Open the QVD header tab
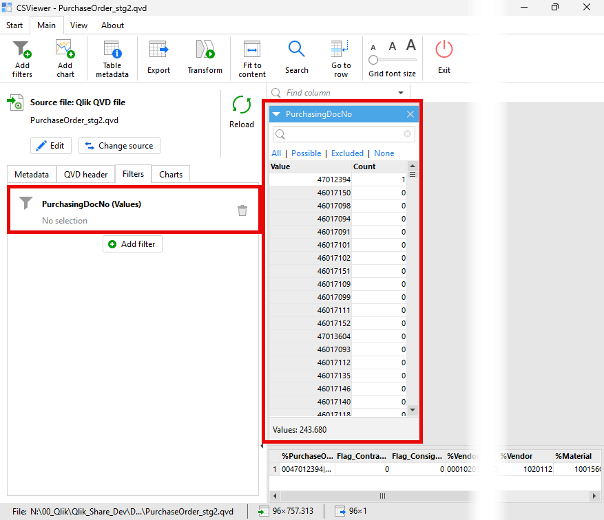Image resolution: width=604 pixels, height=520 pixels. pos(85,175)
